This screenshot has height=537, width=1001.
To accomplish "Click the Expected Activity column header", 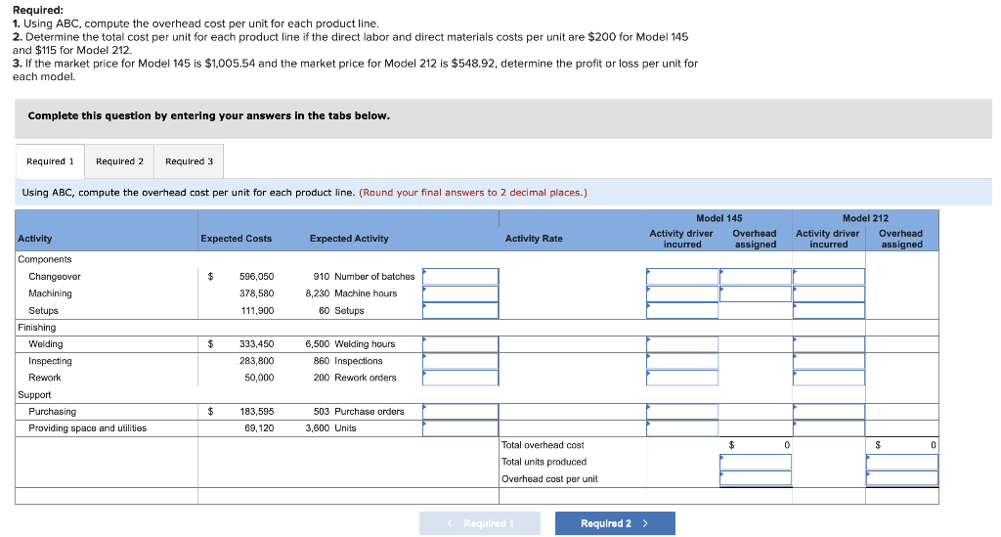I will pos(349,239).
